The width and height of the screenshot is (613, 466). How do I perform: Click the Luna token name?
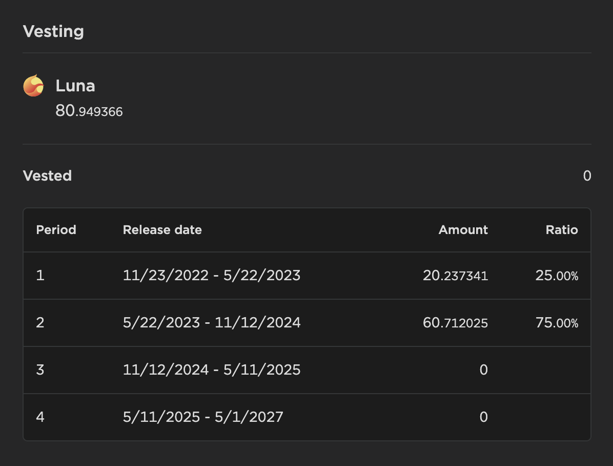click(75, 86)
